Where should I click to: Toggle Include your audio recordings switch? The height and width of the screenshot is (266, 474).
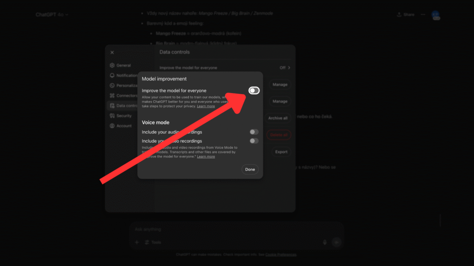[x=254, y=132]
